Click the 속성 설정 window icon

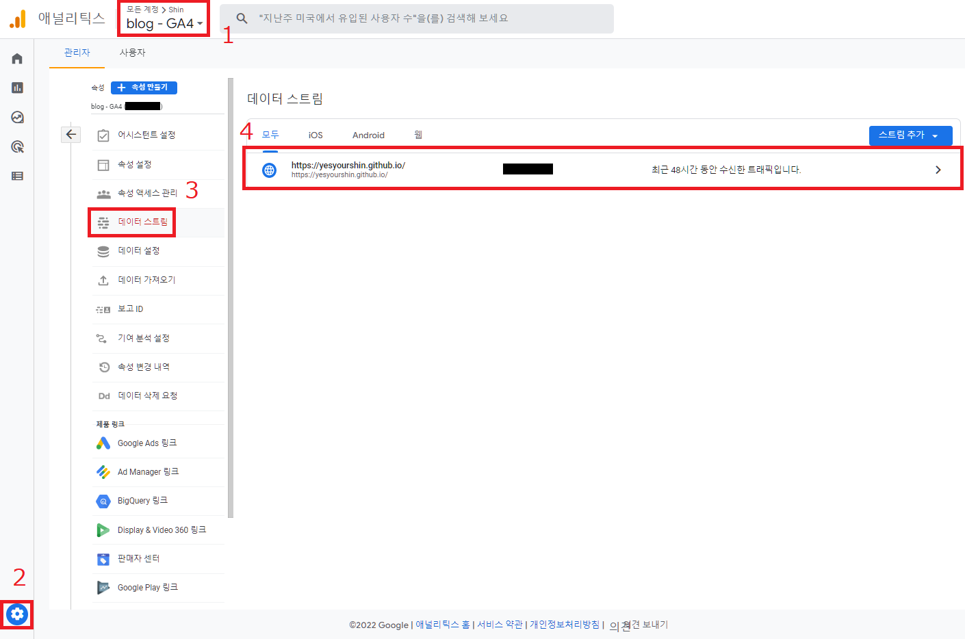pos(103,165)
